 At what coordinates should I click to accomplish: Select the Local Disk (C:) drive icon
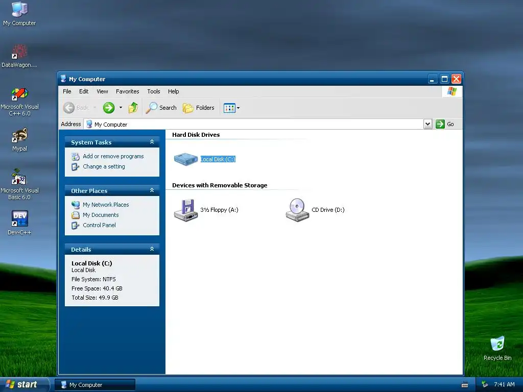pyautogui.click(x=186, y=159)
